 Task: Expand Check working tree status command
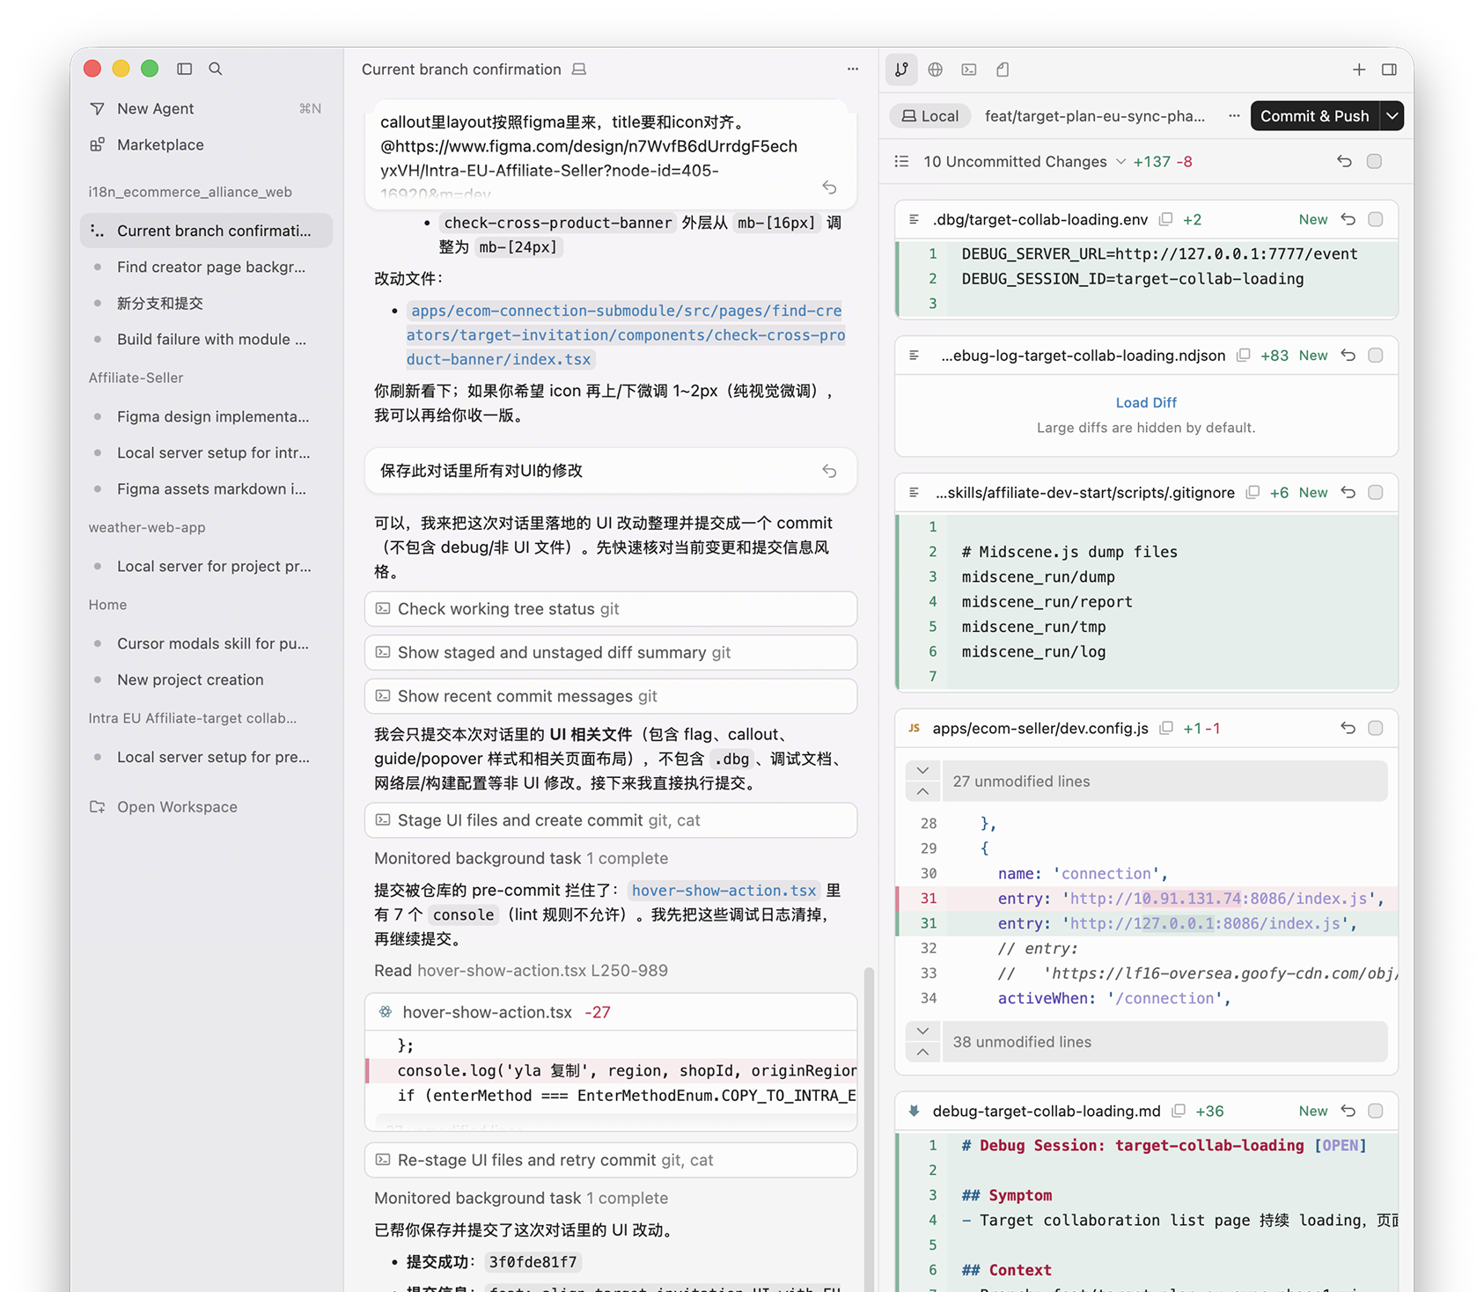coord(611,609)
